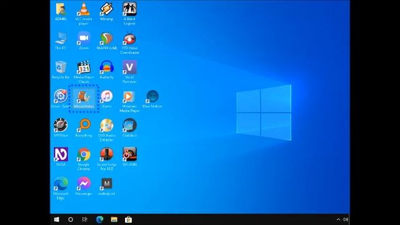Select the Driver Talent gear icon
Screen dimensions: 400x225
[x=61, y=96]
